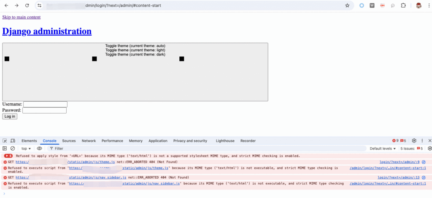Screen dimensions: 432x198
Task: Open the Extensions puzzle piece icon
Action: coord(403,5)
